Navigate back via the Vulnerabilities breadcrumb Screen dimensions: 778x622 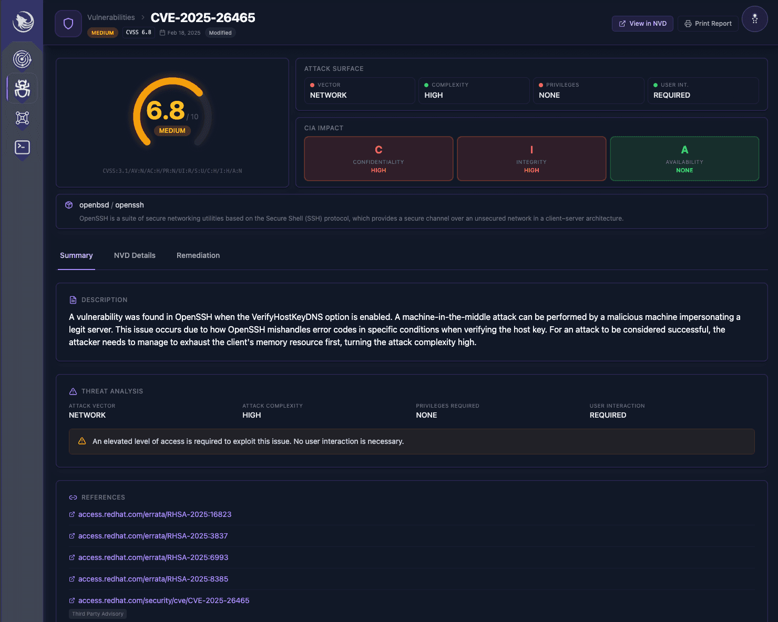(x=110, y=17)
